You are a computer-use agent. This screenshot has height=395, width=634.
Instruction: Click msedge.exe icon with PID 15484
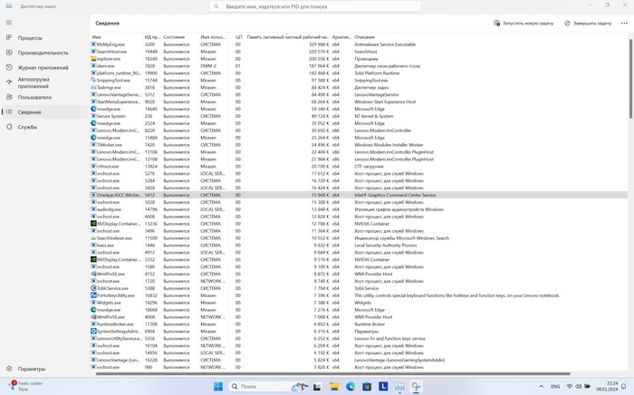pos(93,138)
